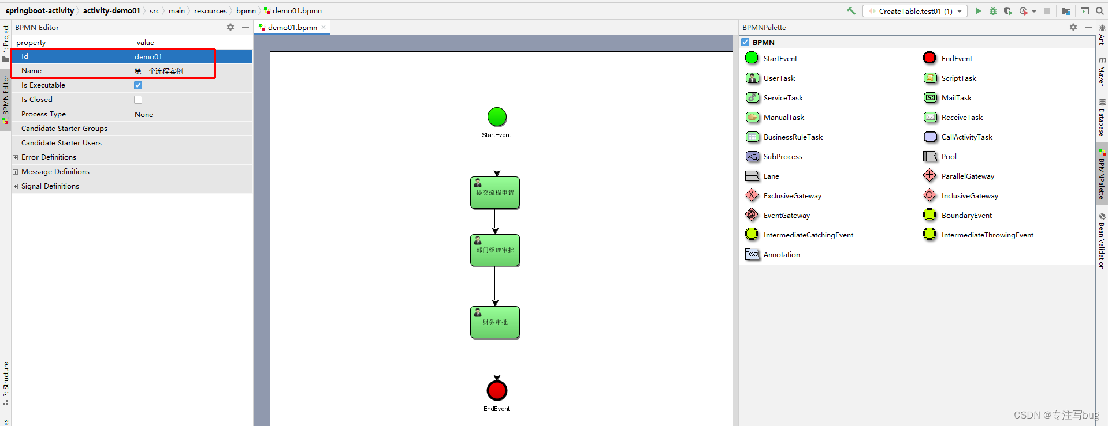The width and height of the screenshot is (1108, 426).
Task: Select the StartEvent palette icon
Action: pos(752,58)
